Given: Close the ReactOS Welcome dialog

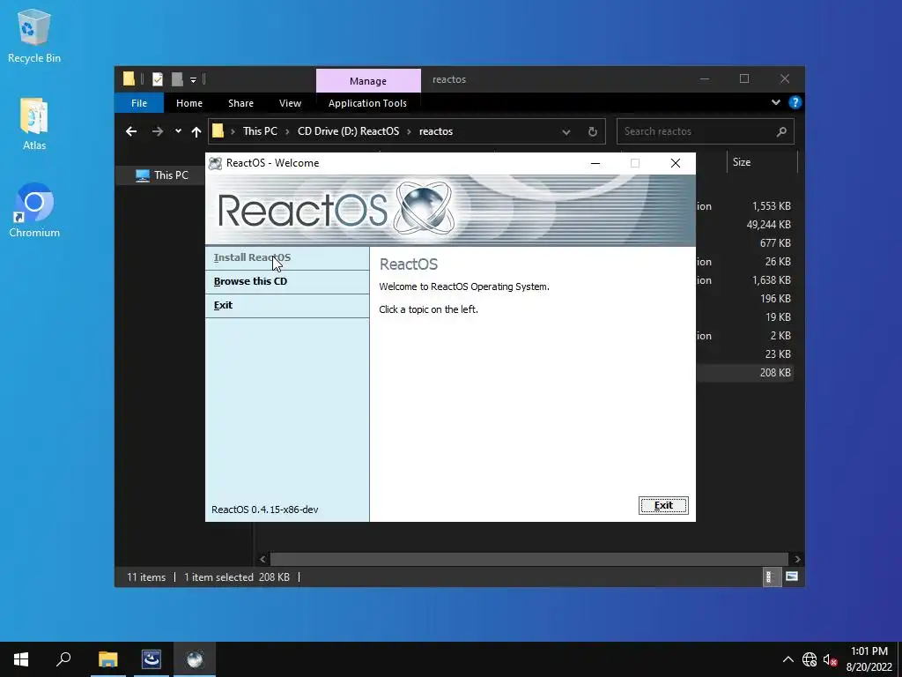Looking at the screenshot, I should pyautogui.click(x=676, y=163).
